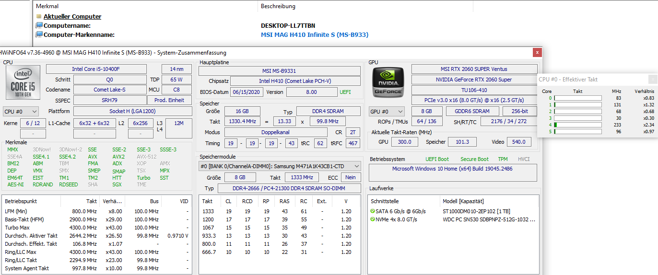Click the Socket H (LGA1200) platform field
This screenshot has height=275, width=658.
point(132,111)
